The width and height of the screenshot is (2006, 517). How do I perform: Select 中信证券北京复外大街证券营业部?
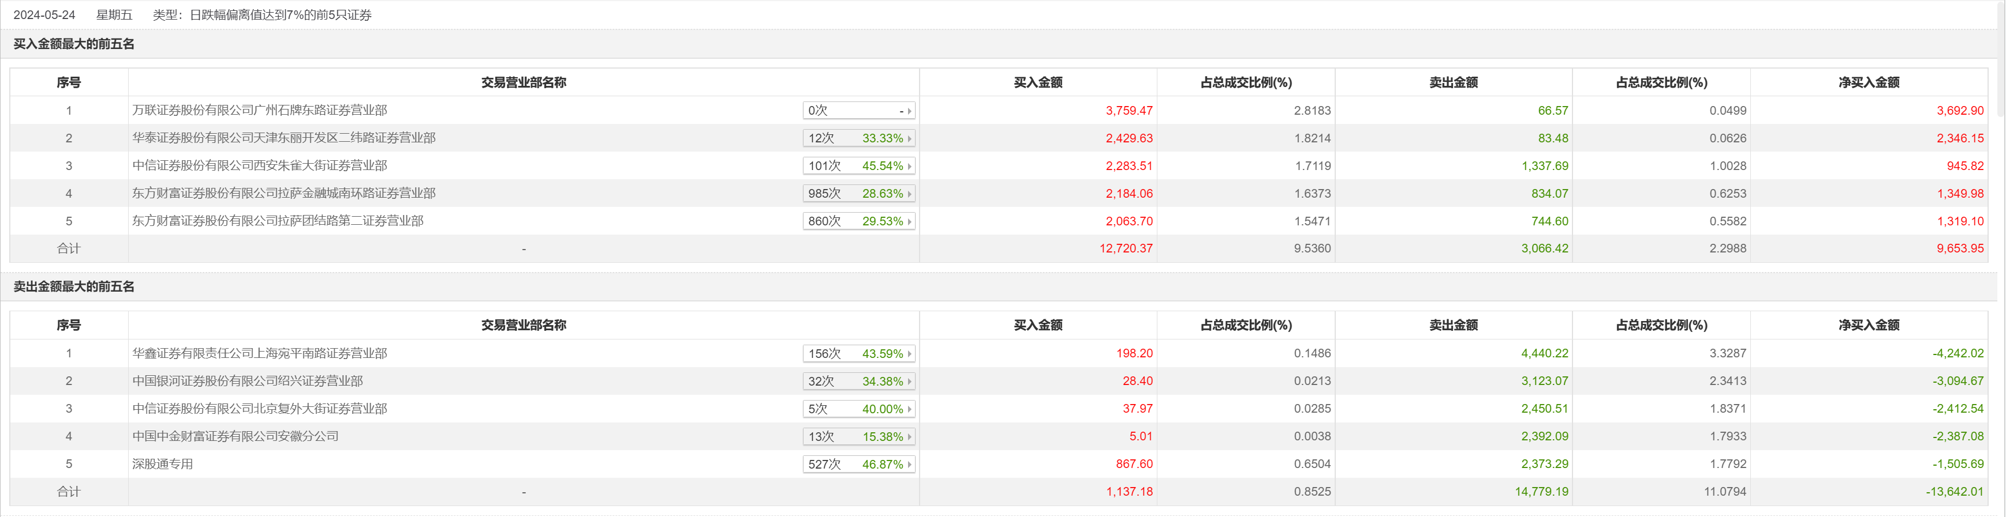click(259, 408)
